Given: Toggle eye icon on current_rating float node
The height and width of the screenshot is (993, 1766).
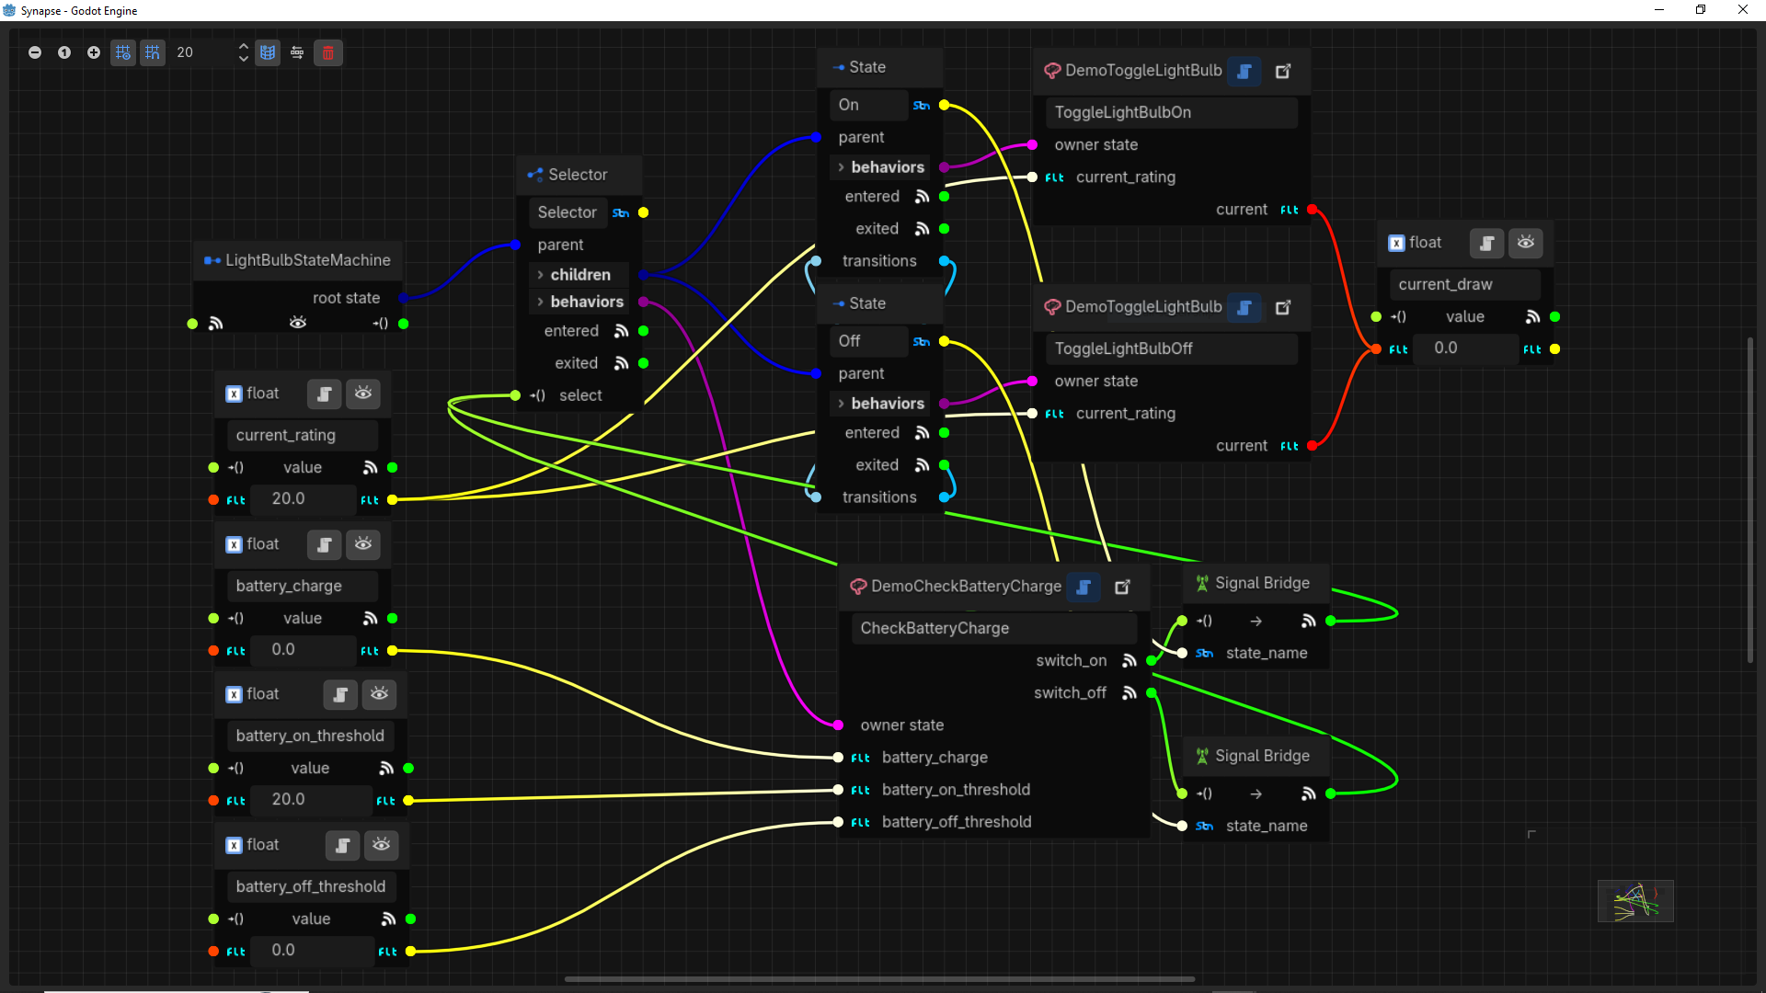Looking at the screenshot, I should 363,394.
